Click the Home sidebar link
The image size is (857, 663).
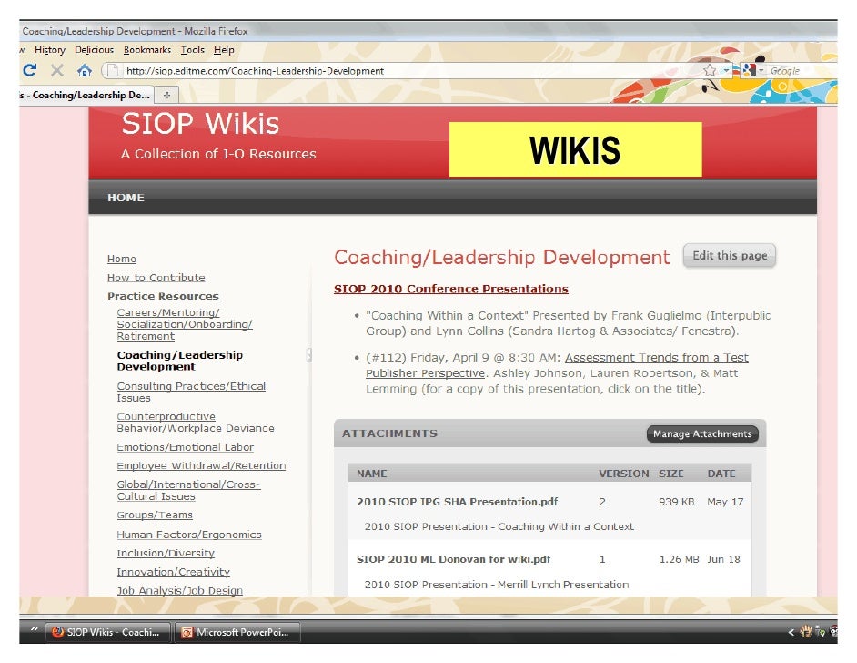[x=121, y=259]
